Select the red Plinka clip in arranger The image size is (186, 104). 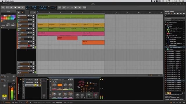tap(67, 38)
